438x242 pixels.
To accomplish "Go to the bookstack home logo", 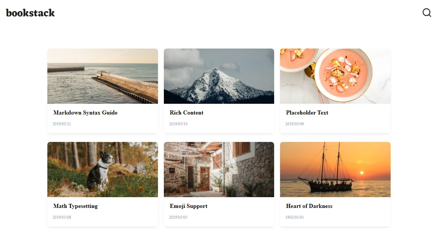I will point(30,13).
